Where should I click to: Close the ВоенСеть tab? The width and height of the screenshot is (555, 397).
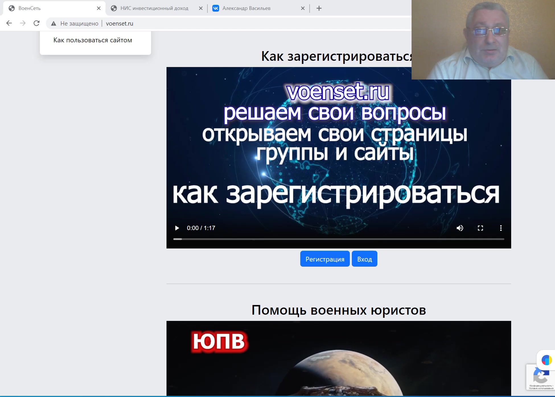(99, 8)
